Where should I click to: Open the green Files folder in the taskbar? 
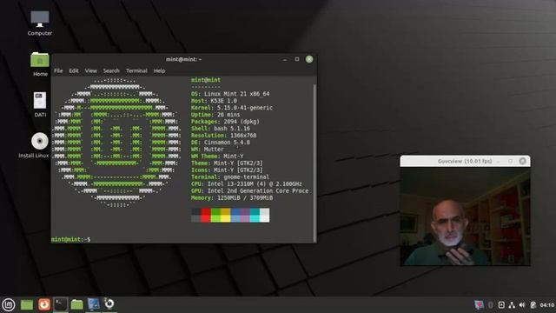[76, 304]
